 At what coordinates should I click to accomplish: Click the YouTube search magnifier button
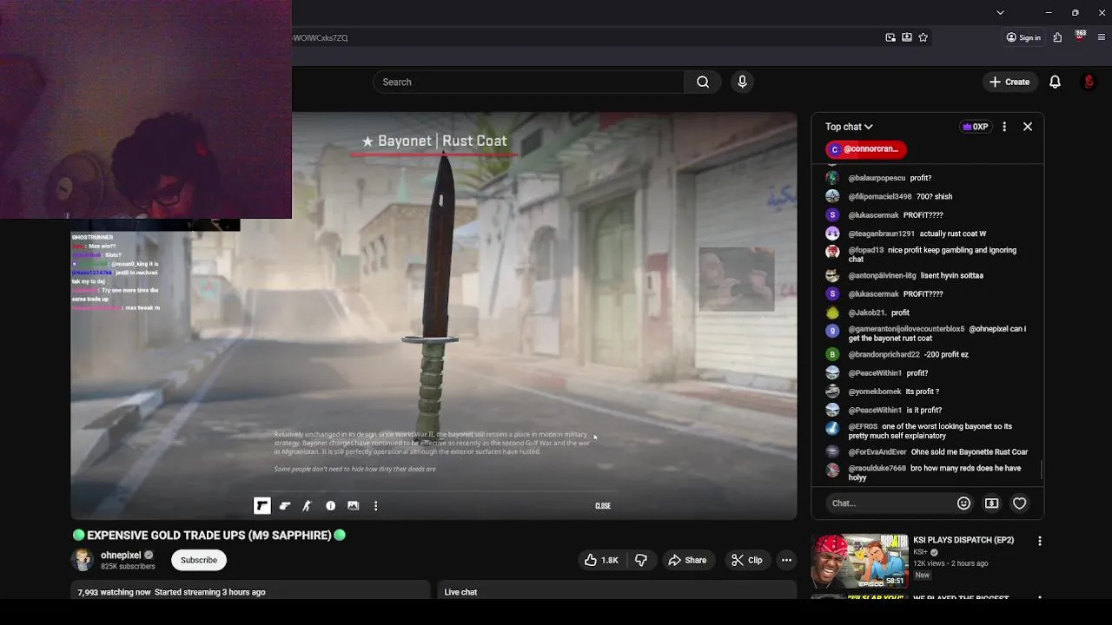pos(703,82)
